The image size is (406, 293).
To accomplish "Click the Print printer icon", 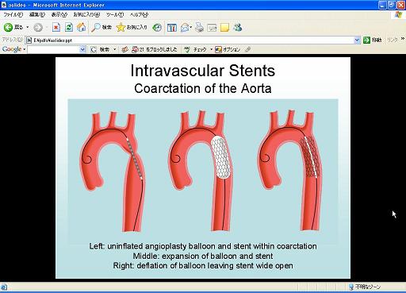I will [199, 28].
